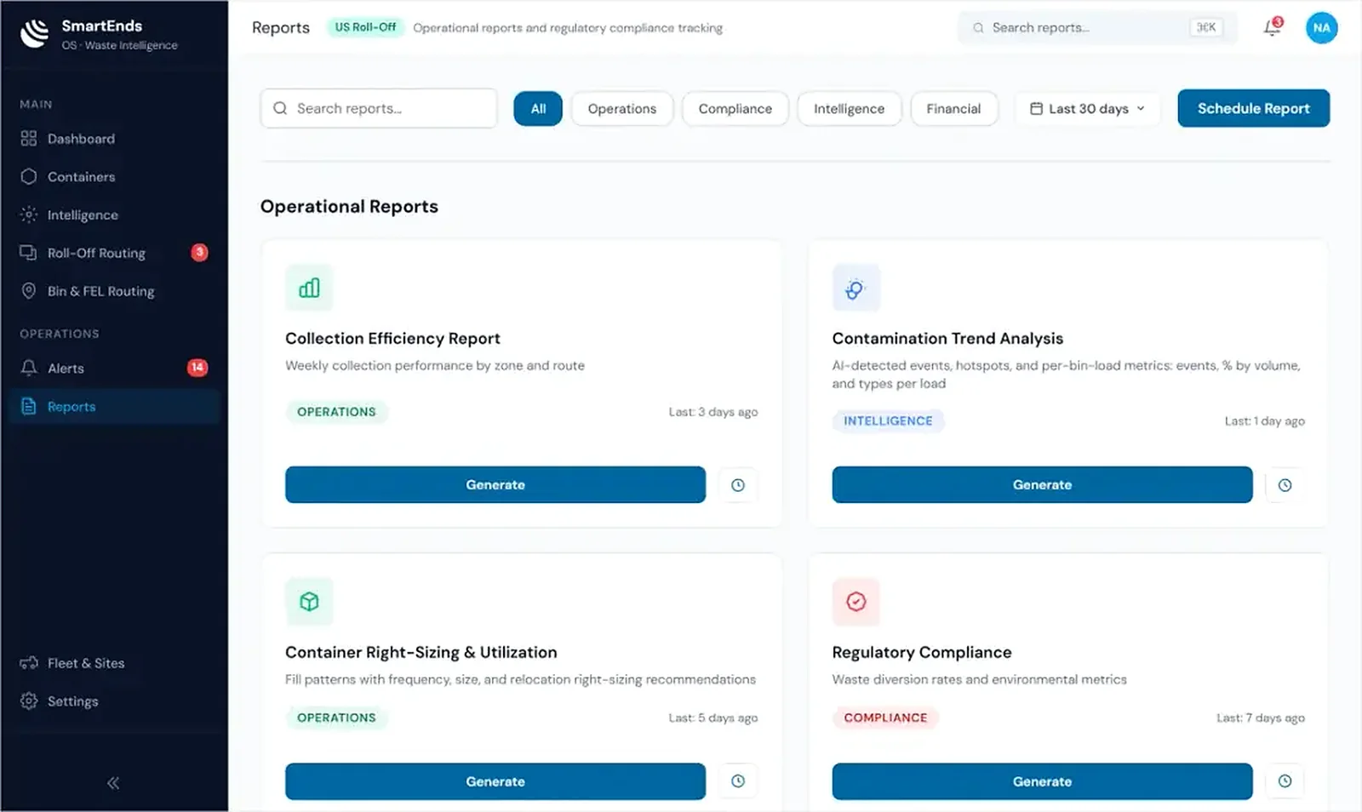The height and width of the screenshot is (812, 1362).
Task: Click 'Last: 3 days ago' text
Action: [x=712, y=412]
